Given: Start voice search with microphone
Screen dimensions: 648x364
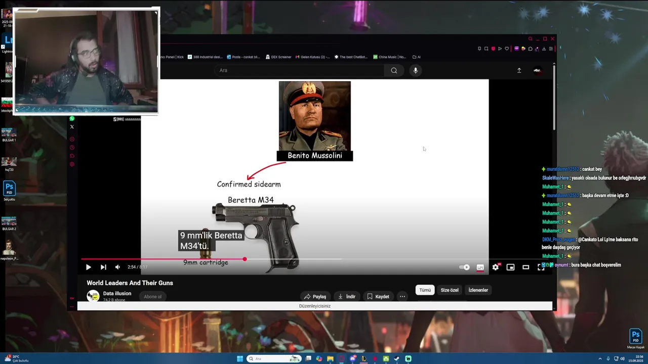Looking at the screenshot, I should 416,70.
